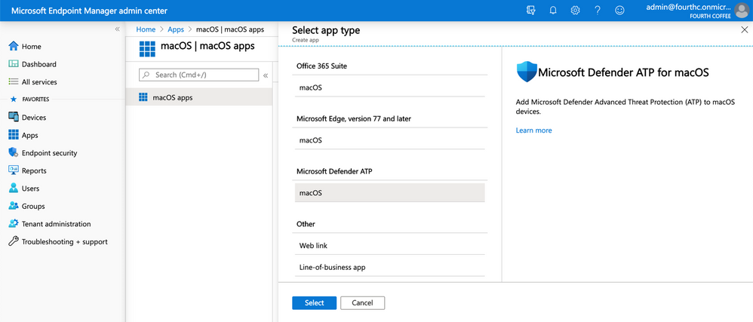Image resolution: width=753 pixels, height=322 pixels.
Task: Collapse the left navigation sidebar
Action: point(117,29)
